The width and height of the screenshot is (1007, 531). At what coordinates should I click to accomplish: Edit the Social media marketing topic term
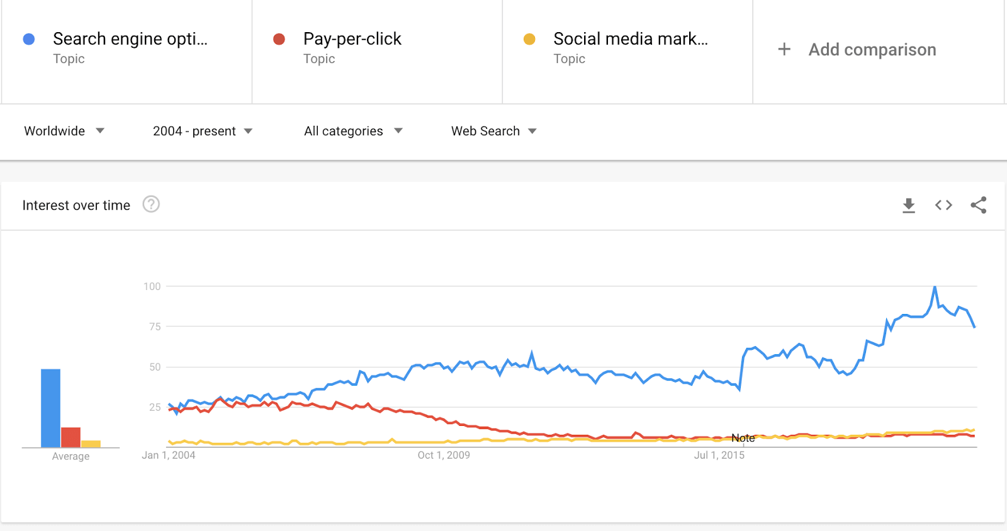(630, 39)
